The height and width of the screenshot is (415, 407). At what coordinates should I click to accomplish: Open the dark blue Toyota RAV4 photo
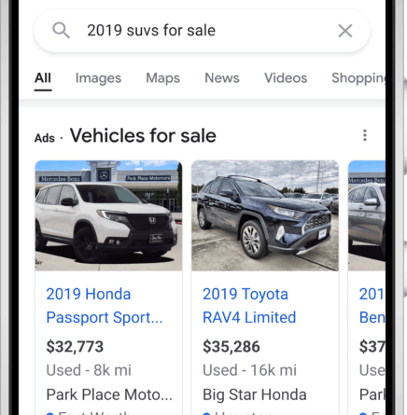(265, 215)
